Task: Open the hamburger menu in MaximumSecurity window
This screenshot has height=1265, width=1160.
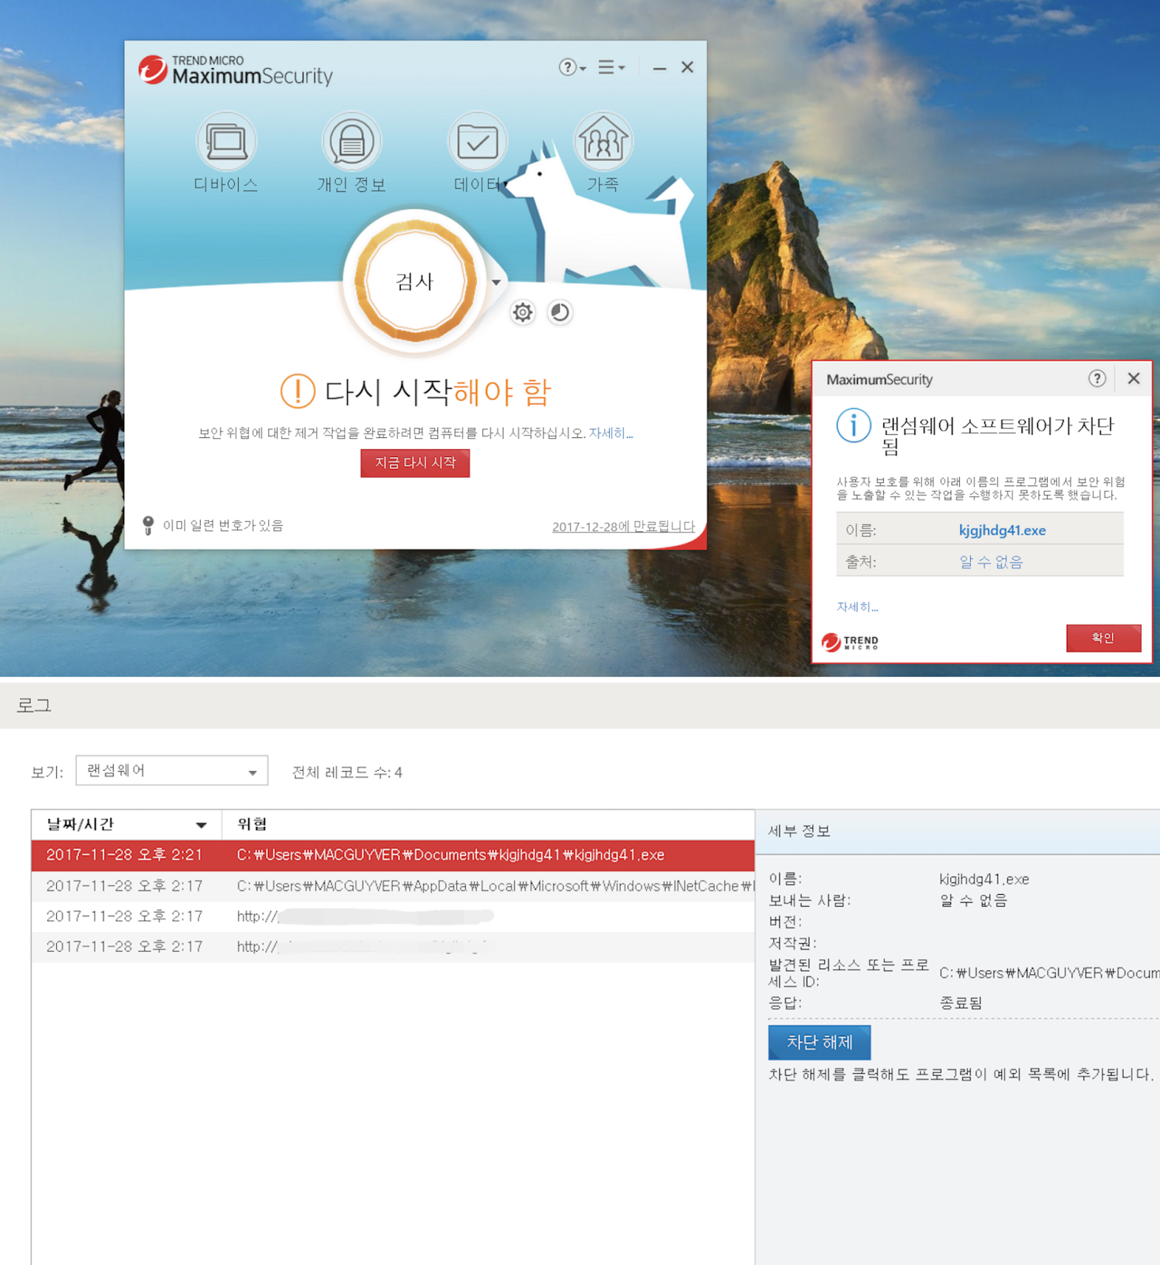Action: [x=611, y=67]
